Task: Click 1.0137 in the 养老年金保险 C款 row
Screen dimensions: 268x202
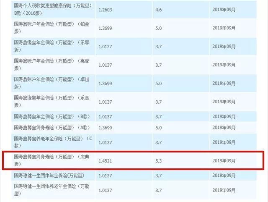Action: [x=105, y=142]
